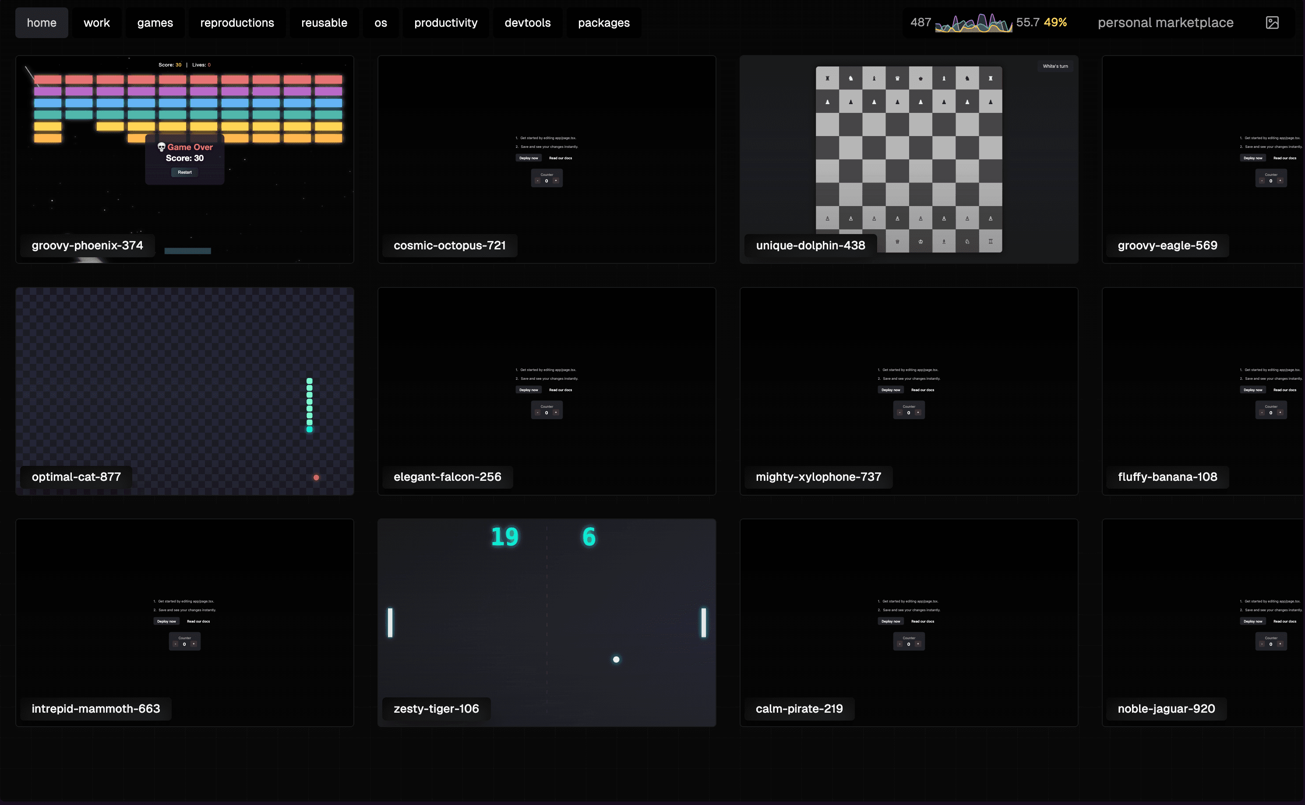Viewport: 1305px width, 805px height.
Task: Click Deploy now in cosmic-octopus-721
Action: pyautogui.click(x=529, y=158)
